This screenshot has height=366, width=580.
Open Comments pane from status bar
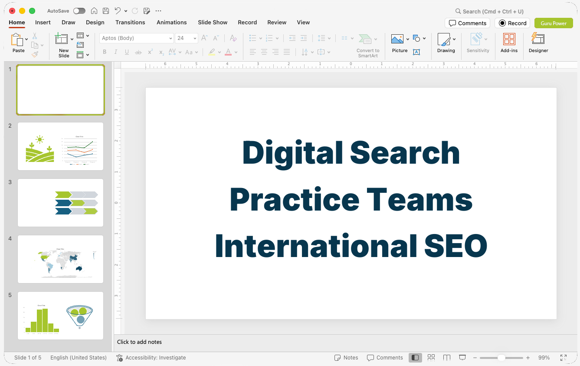(385, 358)
